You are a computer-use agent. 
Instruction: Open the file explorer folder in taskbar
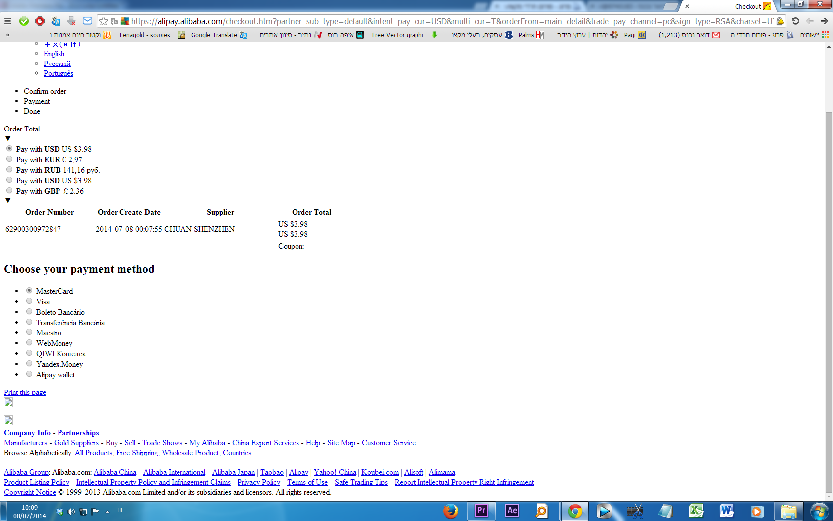788,511
